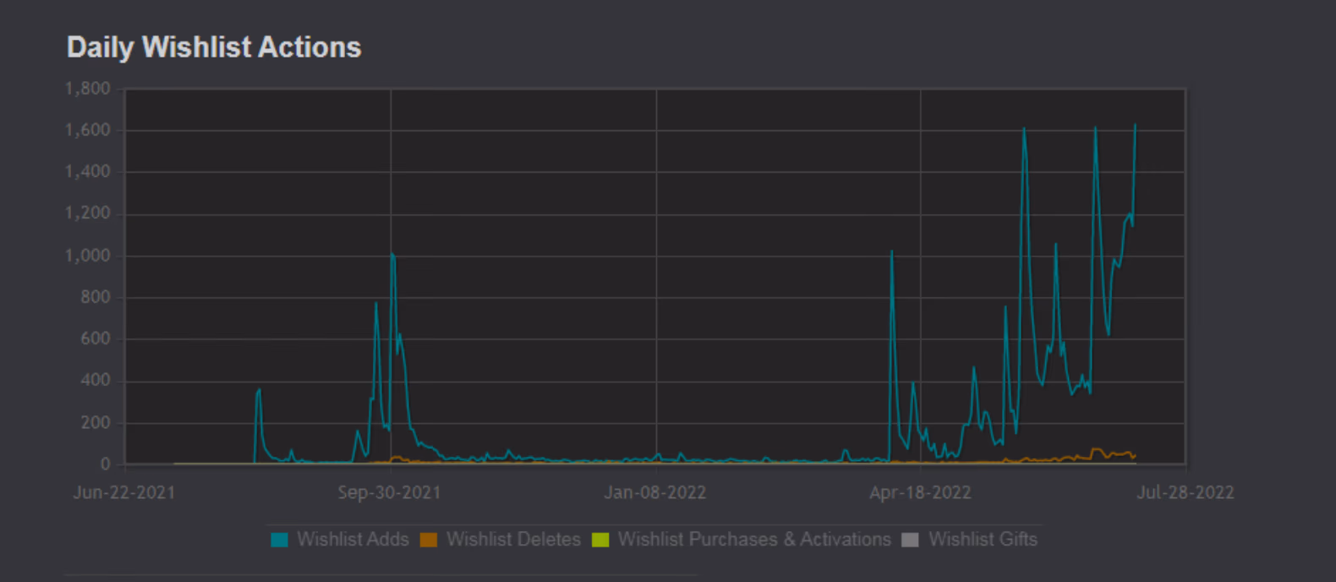Click the Sep-30-2021 x-axis date label

[389, 492]
